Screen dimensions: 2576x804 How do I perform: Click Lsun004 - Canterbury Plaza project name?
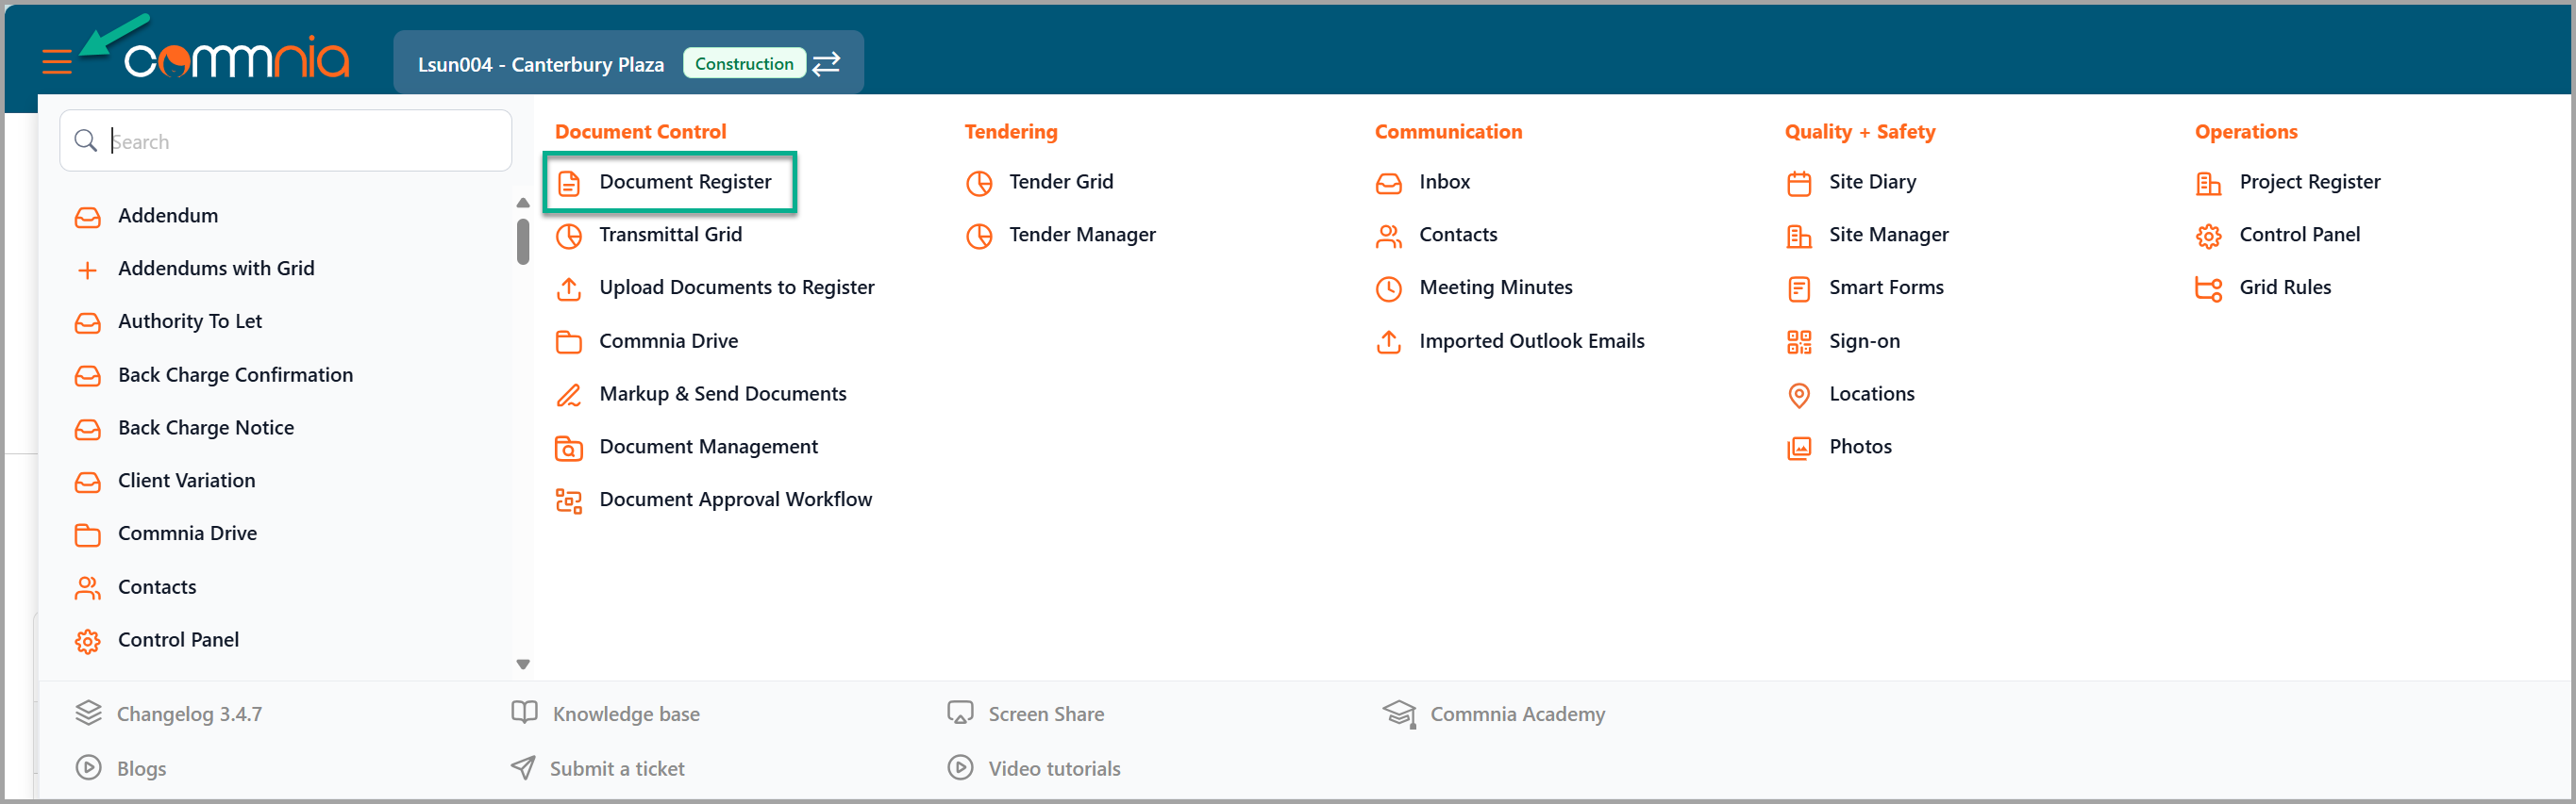coord(541,65)
